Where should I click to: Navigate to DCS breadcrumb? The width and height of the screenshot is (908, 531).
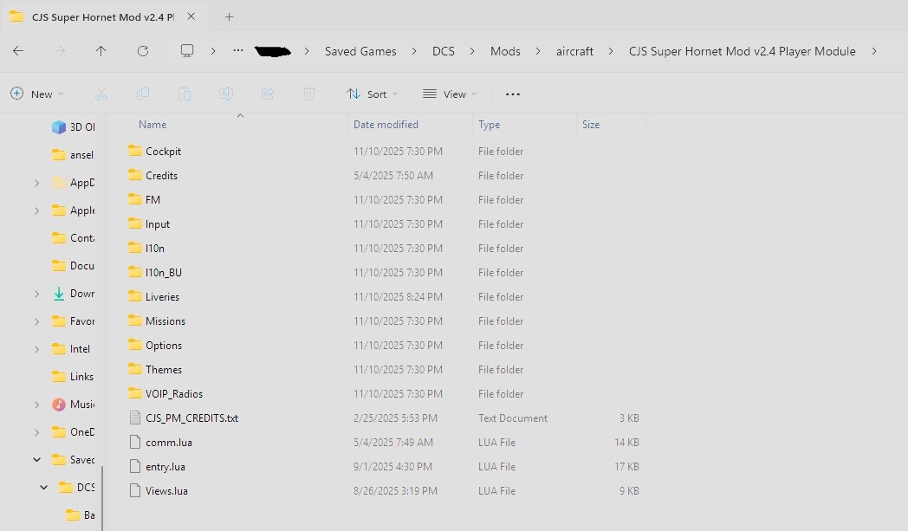coord(443,51)
